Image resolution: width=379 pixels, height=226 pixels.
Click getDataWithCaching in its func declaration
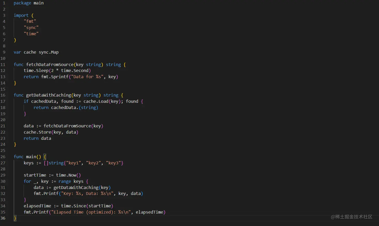[x=48, y=95]
